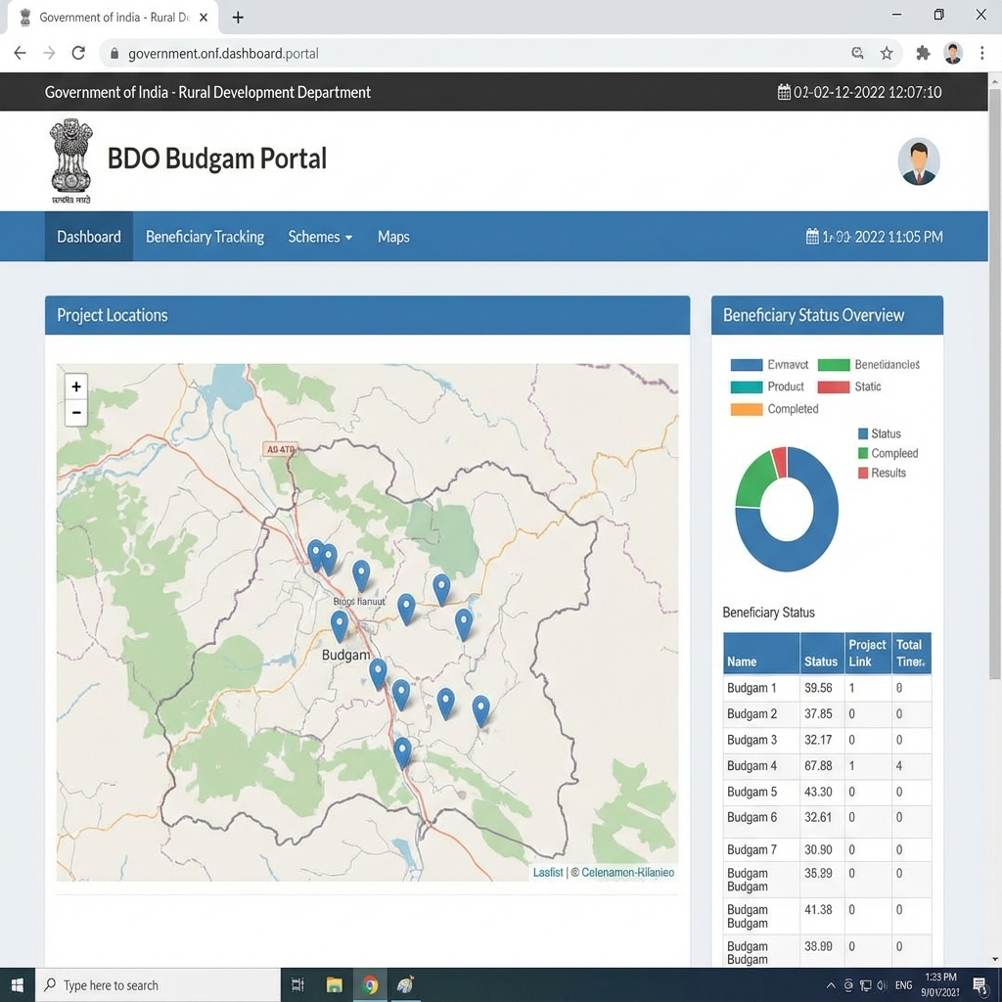Screen dimensions: 1002x1002
Task: Open Chrome browser extensions puzzle icon
Action: [x=922, y=53]
